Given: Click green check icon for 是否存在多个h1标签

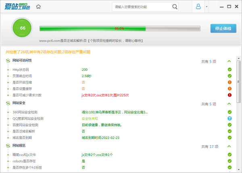Looking at the screenshot, I should point(229,167).
